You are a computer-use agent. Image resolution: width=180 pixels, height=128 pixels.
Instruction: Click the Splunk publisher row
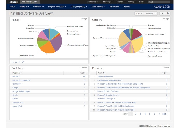(49, 99)
